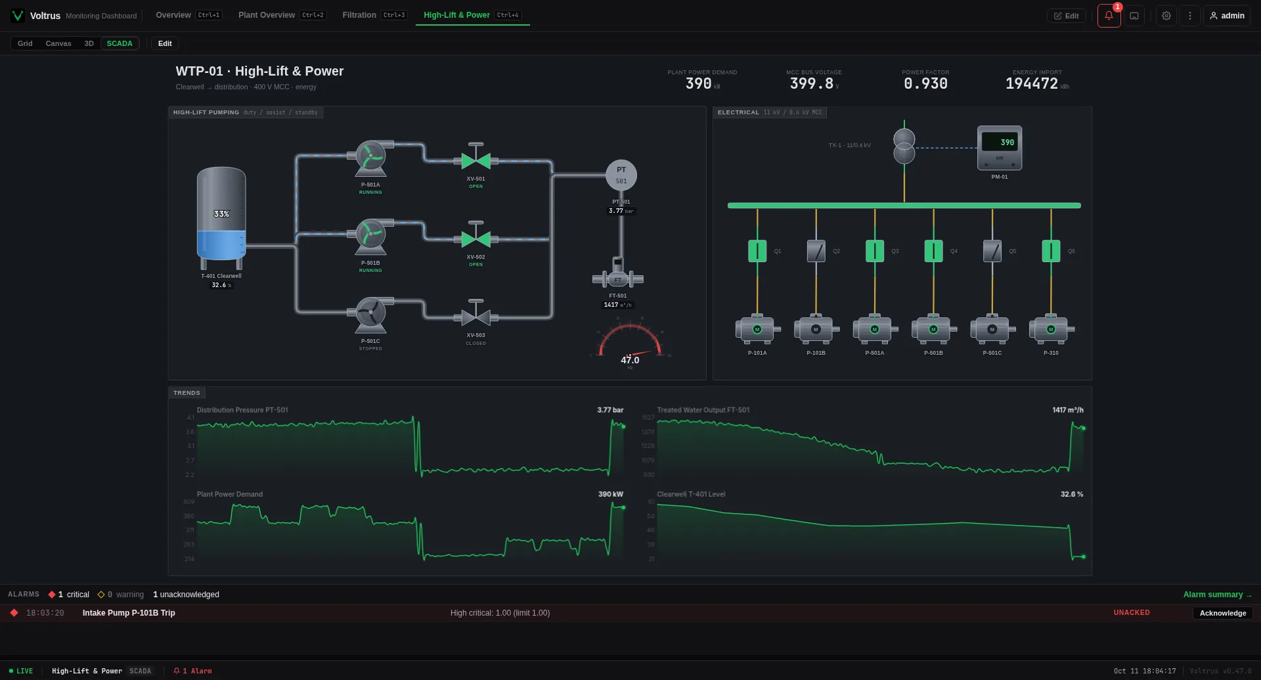Open the Alarm summary link

1218,595
